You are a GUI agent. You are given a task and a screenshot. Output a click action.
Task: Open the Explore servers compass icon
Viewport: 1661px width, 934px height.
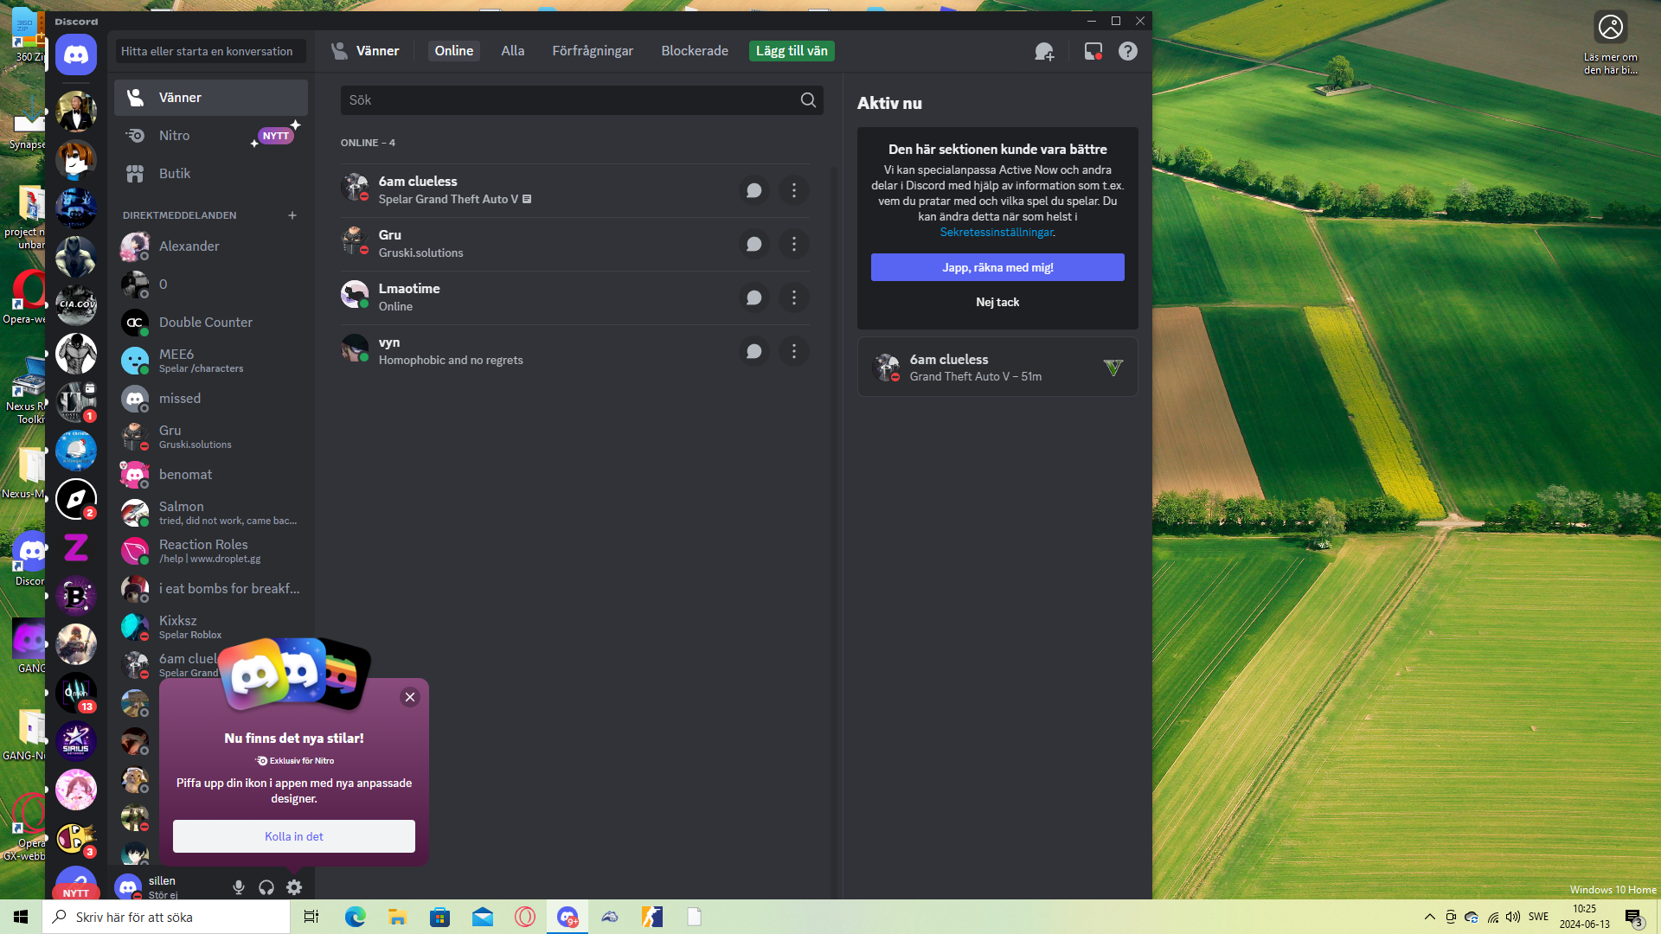click(x=76, y=499)
